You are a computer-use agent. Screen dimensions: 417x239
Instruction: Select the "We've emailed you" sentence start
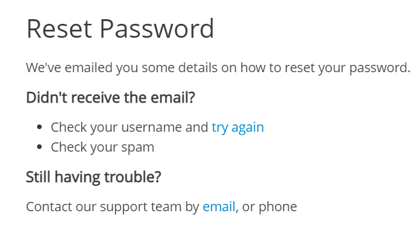pos(82,68)
